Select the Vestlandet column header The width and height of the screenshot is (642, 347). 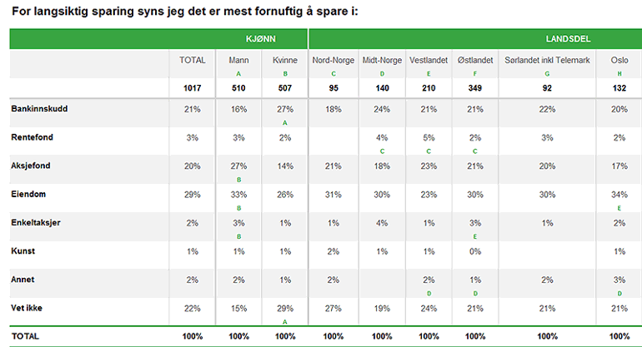[430, 61]
